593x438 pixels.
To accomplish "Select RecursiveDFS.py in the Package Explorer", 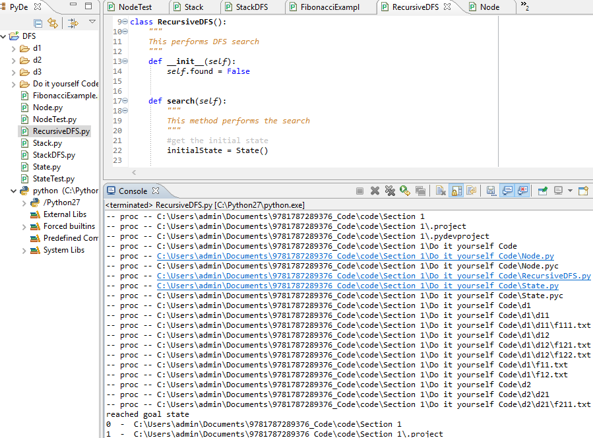I will (55, 131).
